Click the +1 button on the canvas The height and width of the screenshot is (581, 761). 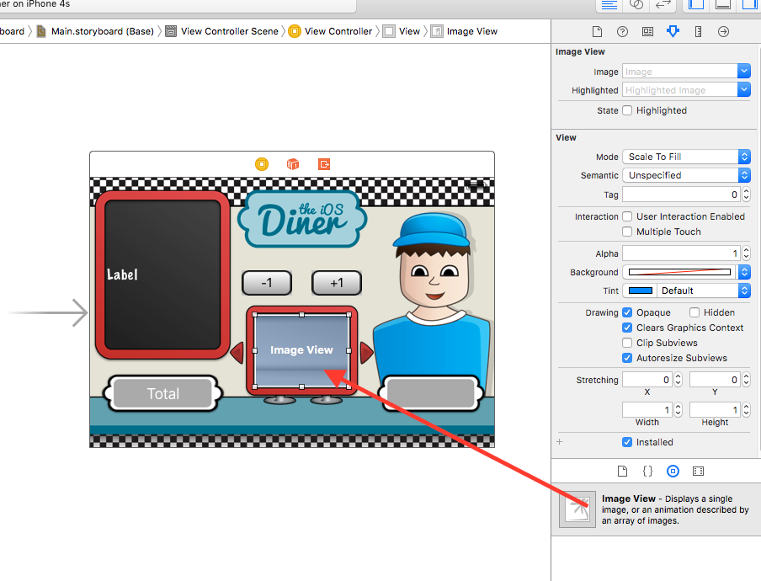pyautogui.click(x=337, y=283)
